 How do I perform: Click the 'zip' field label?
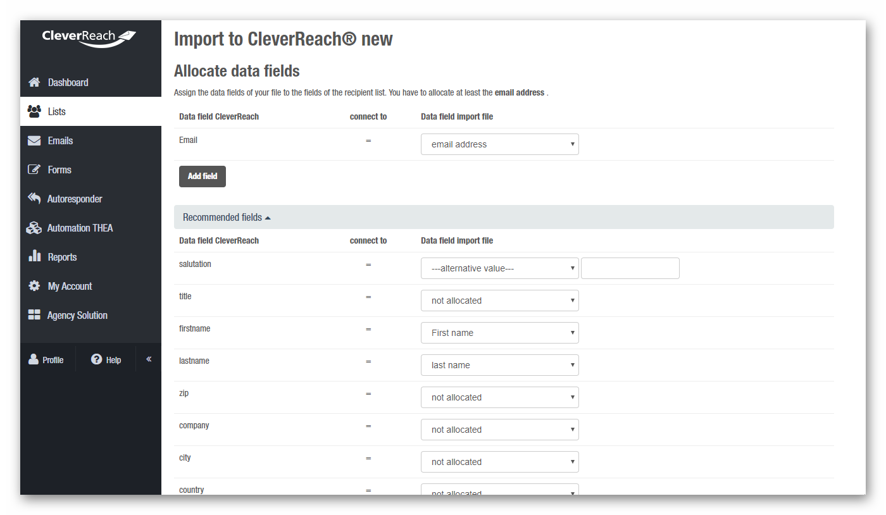point(184,394)
